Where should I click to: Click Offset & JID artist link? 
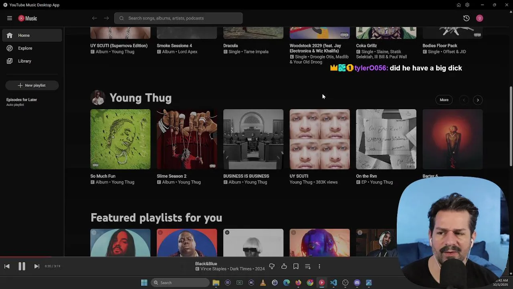point(453,52)
